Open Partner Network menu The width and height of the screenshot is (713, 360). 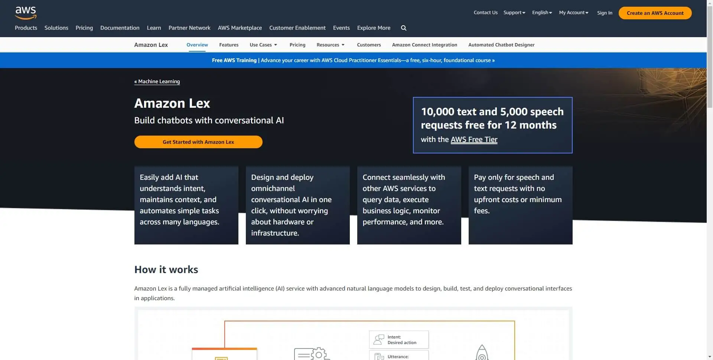click(x=189, y=28)
